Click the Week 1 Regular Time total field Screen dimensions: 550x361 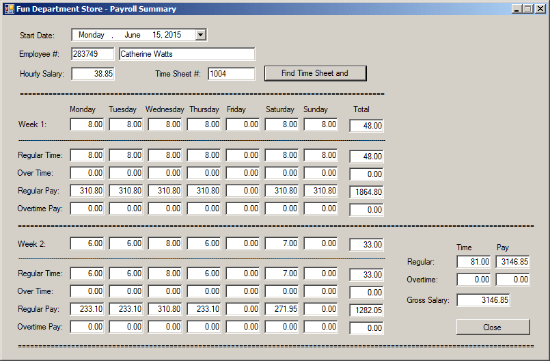366,157
